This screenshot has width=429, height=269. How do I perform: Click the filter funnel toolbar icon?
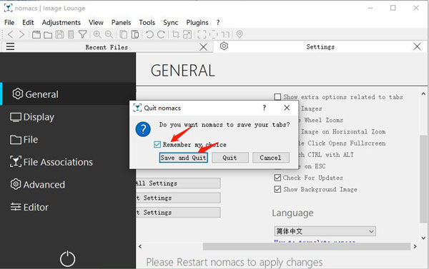click(83, 34)
